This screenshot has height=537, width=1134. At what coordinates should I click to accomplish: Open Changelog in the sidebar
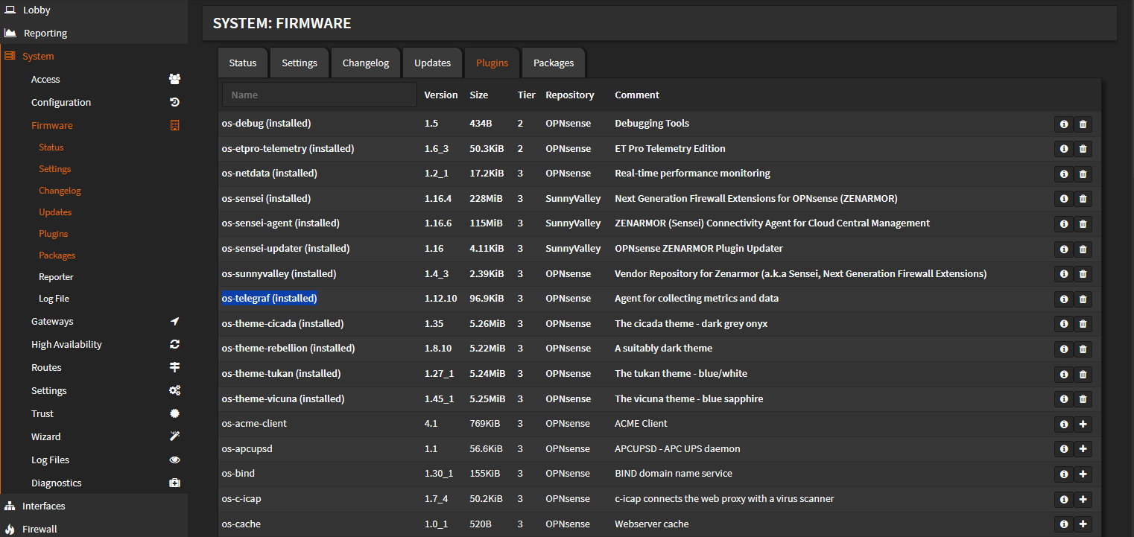(60, 191)
